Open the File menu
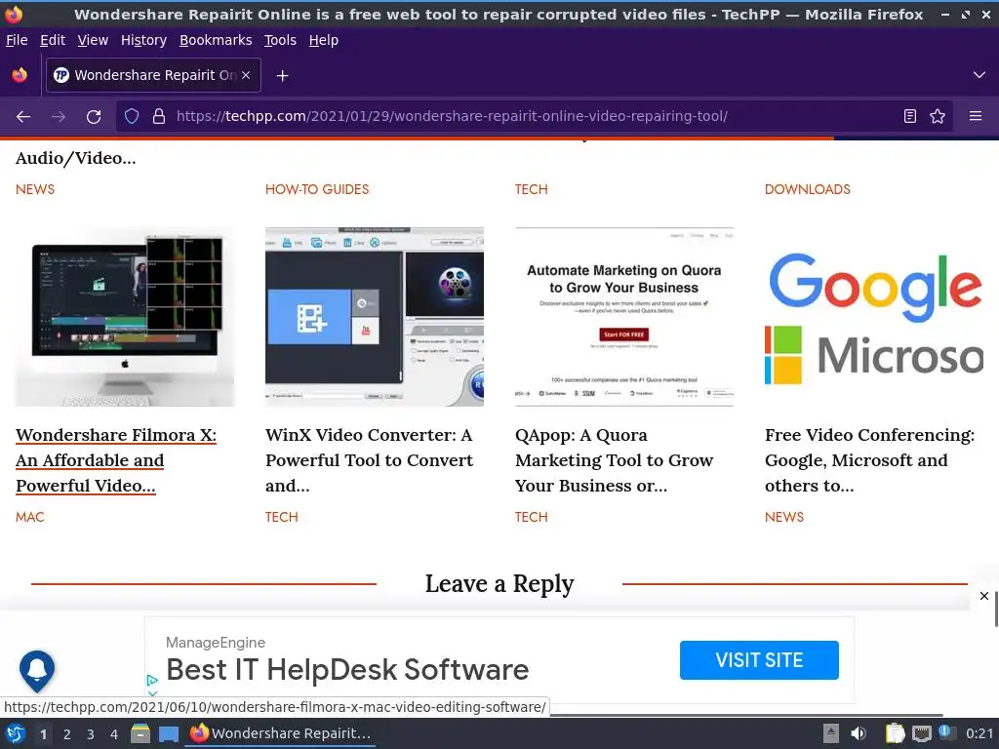Image resolution: width=999 pixels, height=749 pixels. click(17, 40)
